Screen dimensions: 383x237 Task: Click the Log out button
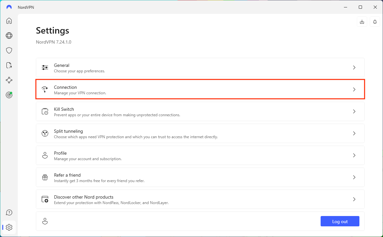tap(340, 222)
